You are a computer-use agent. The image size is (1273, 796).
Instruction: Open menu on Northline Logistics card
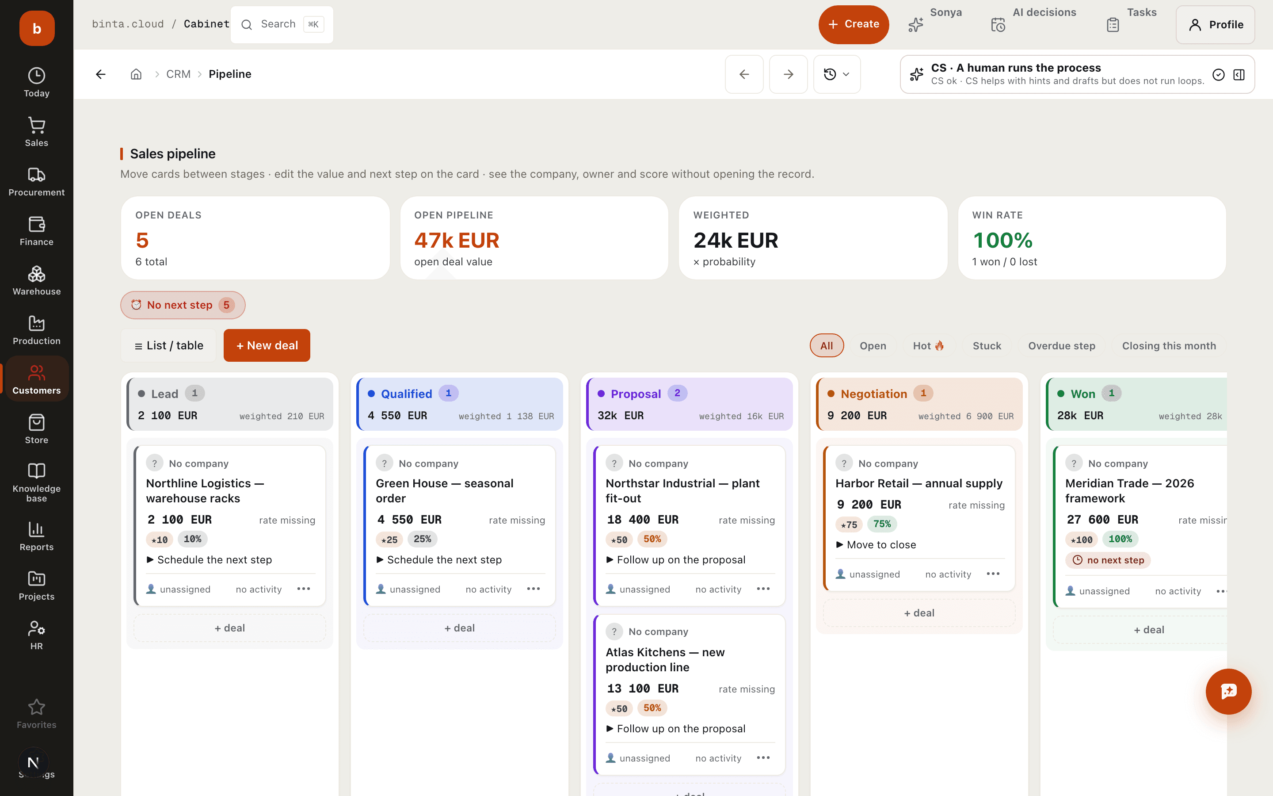pos(304,589)
